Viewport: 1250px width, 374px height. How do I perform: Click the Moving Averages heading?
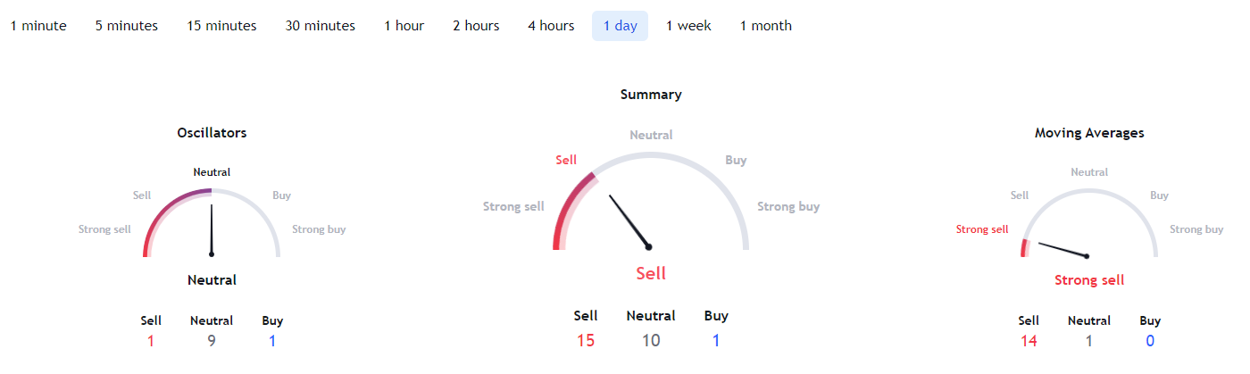[1089, 133]
